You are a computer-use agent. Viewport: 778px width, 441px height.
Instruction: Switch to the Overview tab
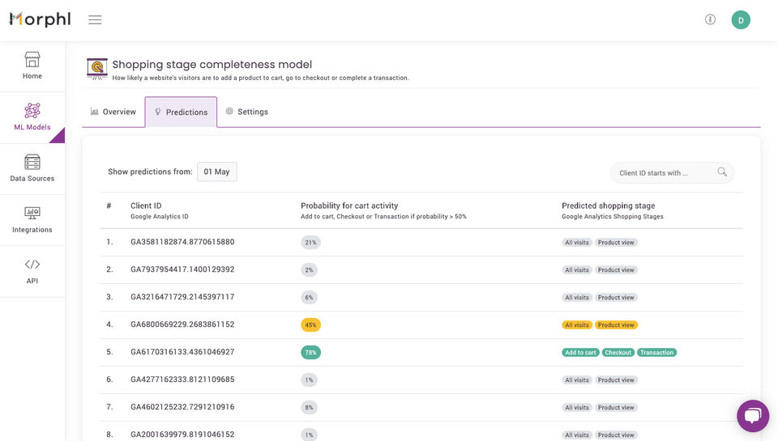coord(113,112)
